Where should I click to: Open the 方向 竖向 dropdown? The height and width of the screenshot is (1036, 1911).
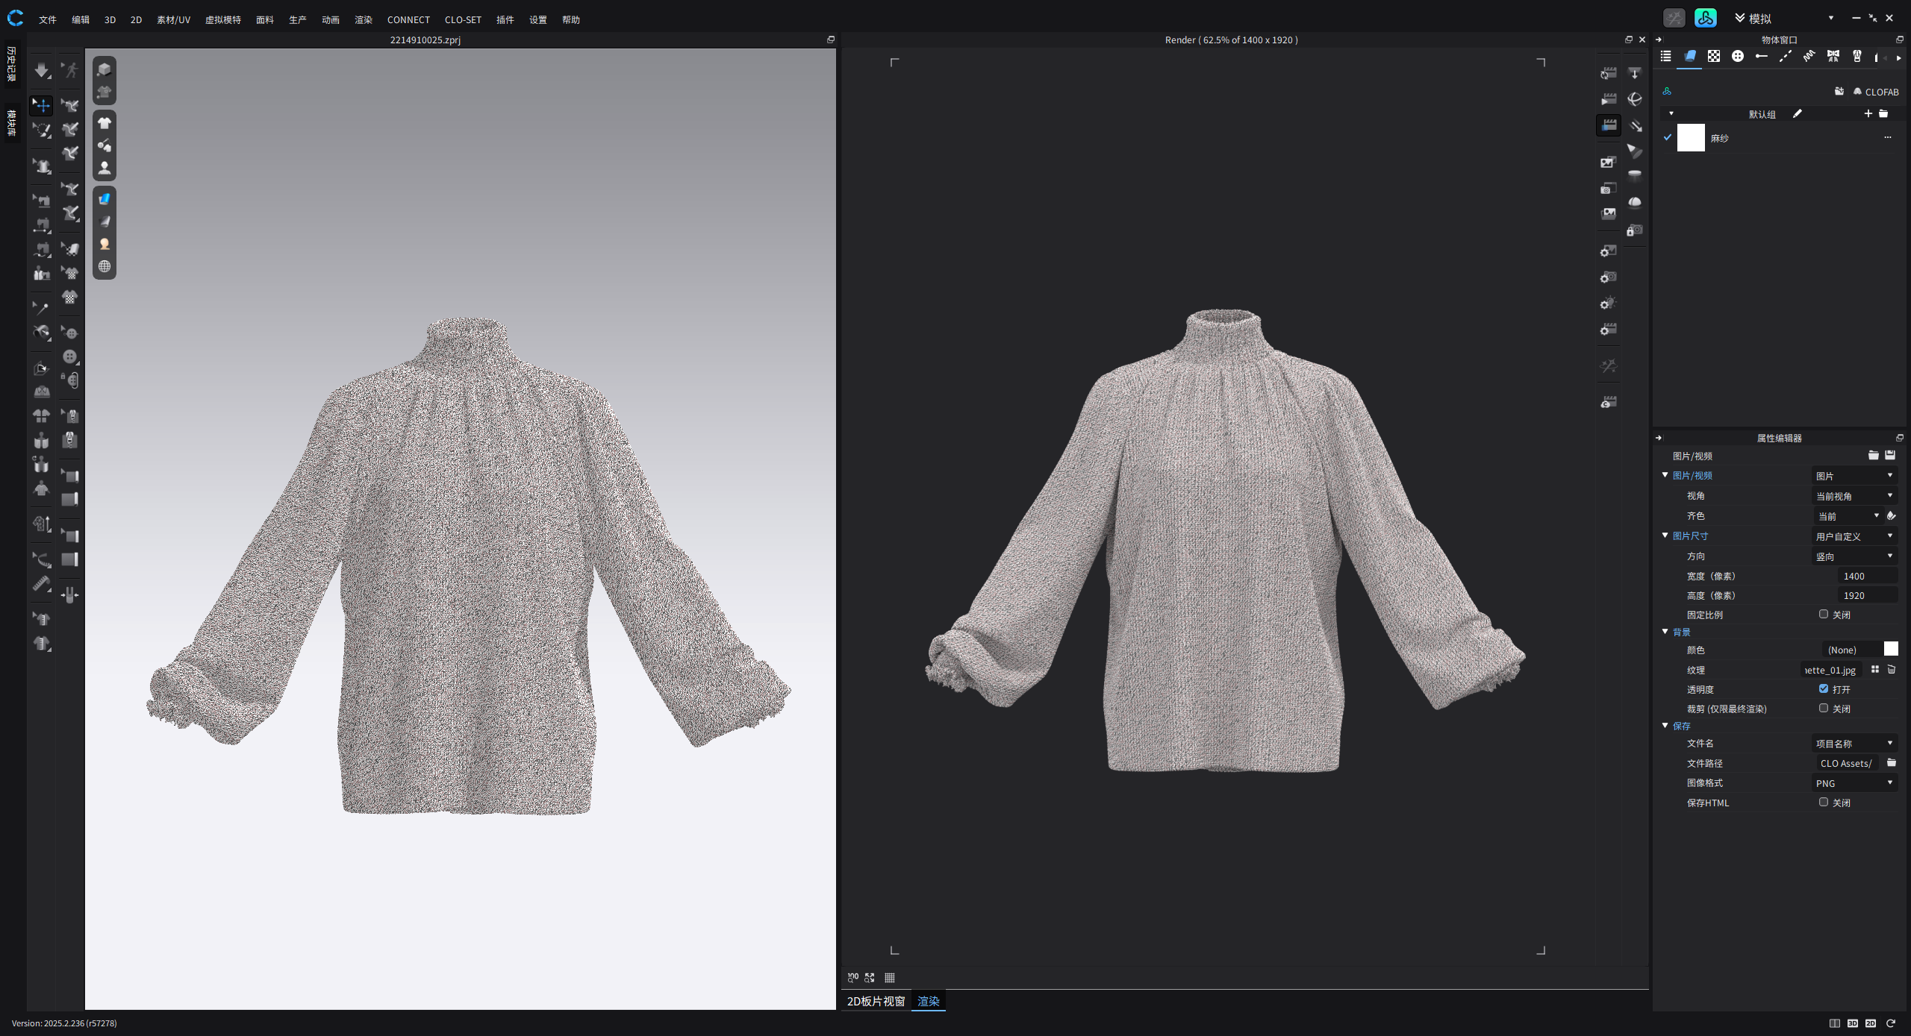pos(1854,556)
